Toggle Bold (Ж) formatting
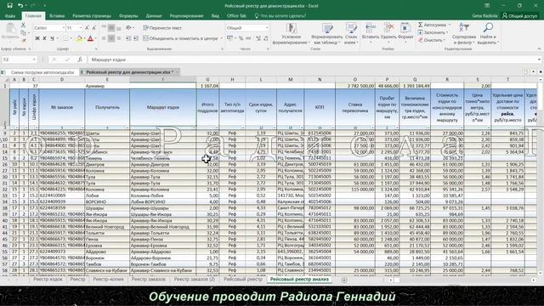 click(37, 38)
